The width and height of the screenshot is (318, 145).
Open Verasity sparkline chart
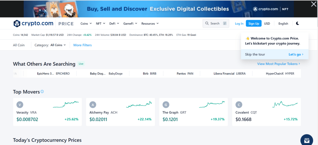click(66, 104)
